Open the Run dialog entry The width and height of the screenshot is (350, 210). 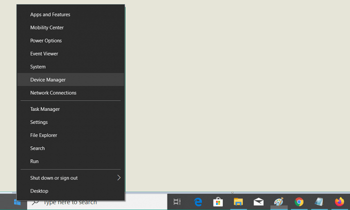(x=70, y=161)
